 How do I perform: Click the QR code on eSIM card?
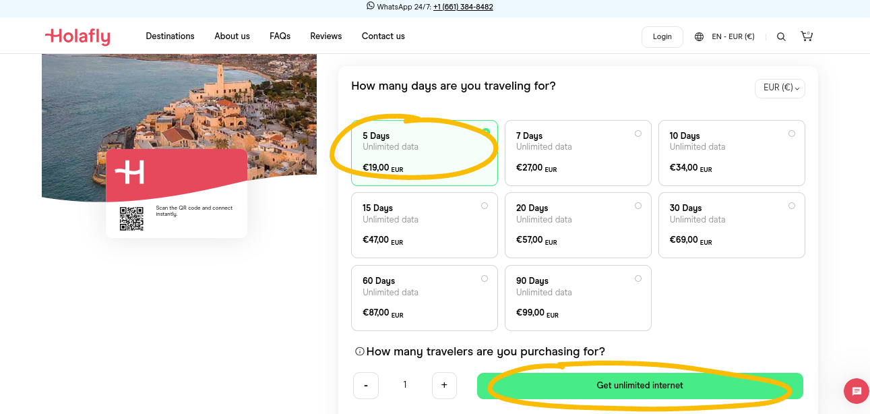pyautogui.click(x=131, y=218)
